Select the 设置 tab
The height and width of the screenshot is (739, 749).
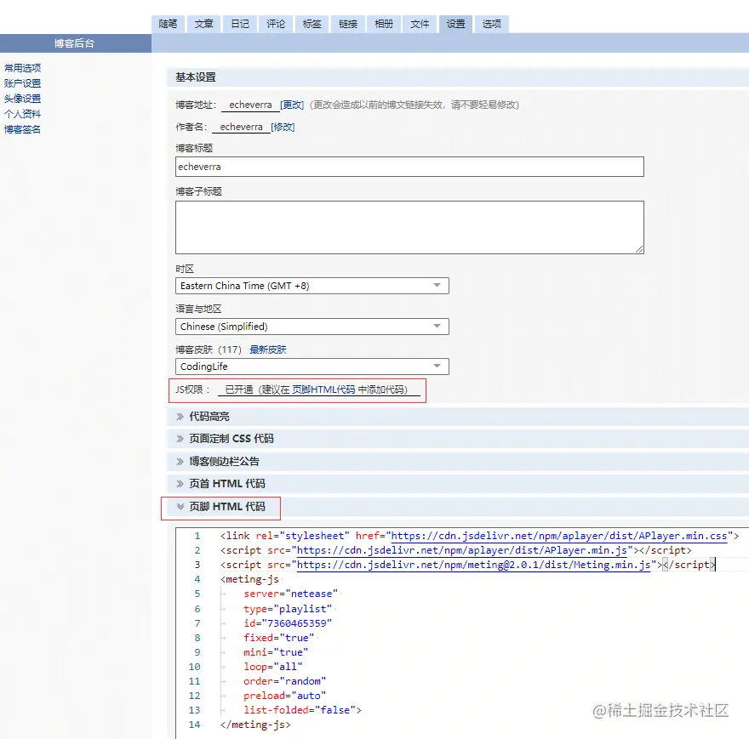click(455, 24)
